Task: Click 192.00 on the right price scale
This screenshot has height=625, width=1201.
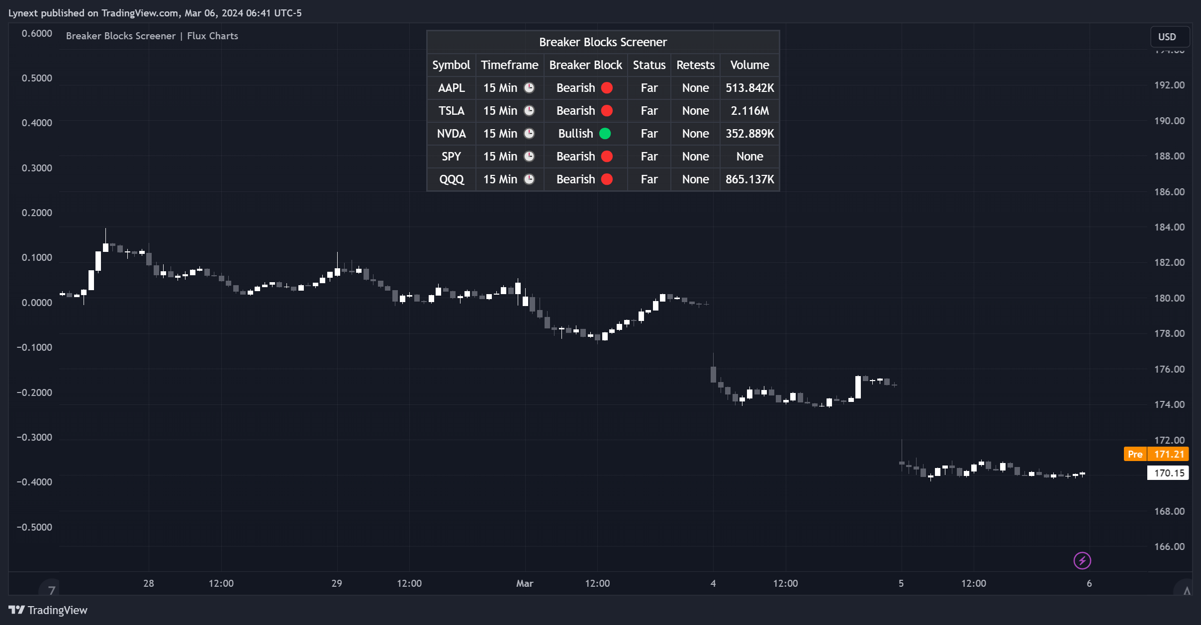Action: click(x=1169, y=85)
